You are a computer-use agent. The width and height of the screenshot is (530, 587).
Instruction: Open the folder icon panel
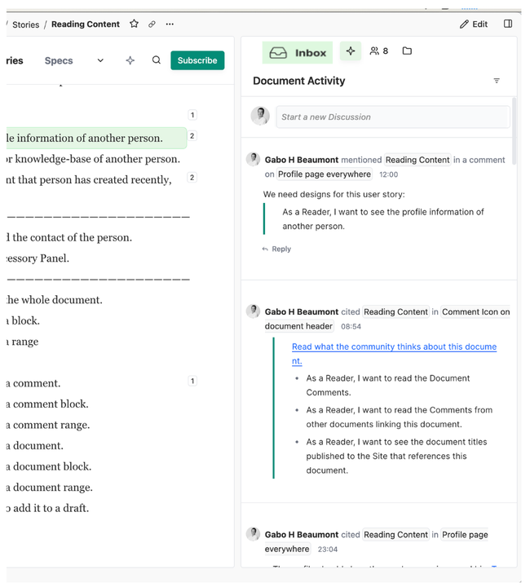(x=407, y=51)
